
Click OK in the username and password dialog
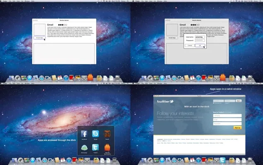tap(200, 45)
